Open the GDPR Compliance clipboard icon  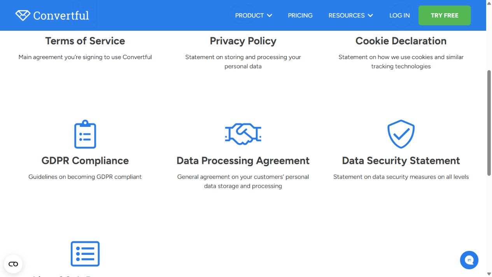85,134
